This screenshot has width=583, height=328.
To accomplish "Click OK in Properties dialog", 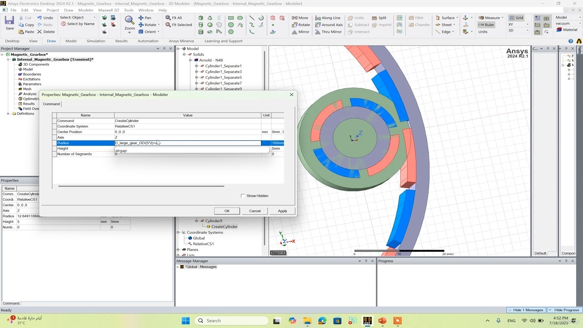I will pyautogui.click(x=227, y=211).
